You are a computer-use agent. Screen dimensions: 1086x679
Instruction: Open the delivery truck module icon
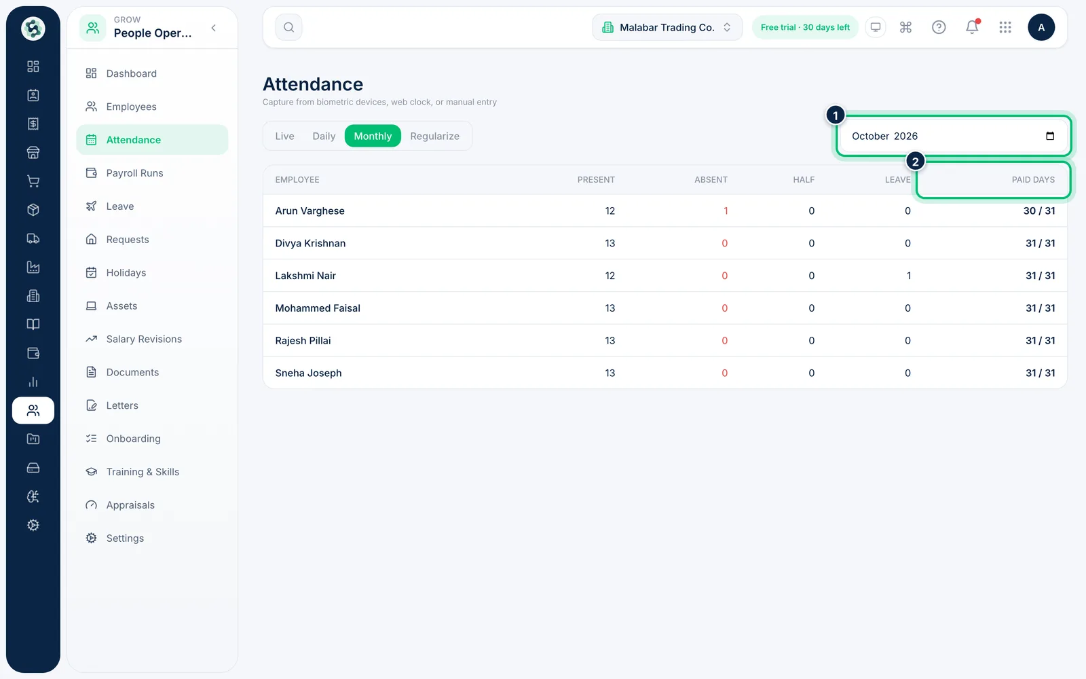pos(33,238)
